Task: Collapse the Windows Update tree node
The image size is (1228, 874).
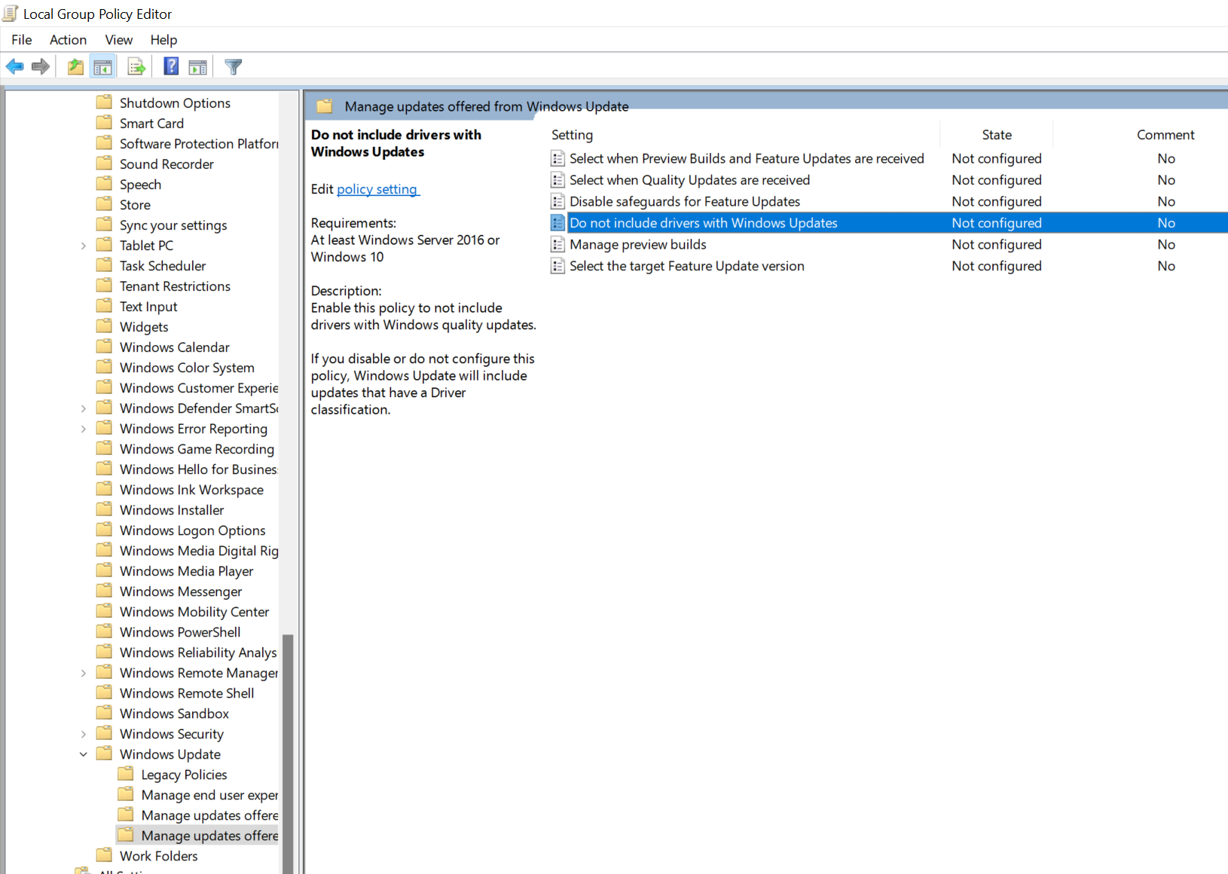Action: click(x=84, y=754)
